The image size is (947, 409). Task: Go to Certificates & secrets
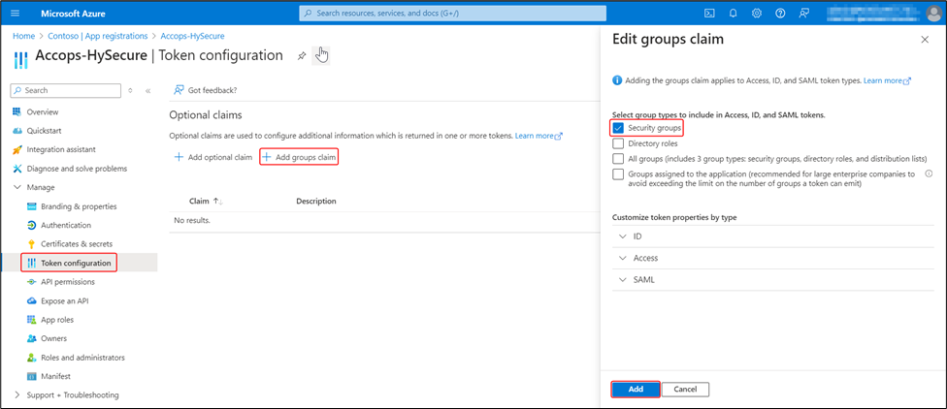pyautogui.click(x=76, y=243)
